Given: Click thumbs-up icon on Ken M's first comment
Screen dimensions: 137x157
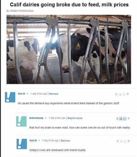Looking at the screenshot, I should point(120,94).
